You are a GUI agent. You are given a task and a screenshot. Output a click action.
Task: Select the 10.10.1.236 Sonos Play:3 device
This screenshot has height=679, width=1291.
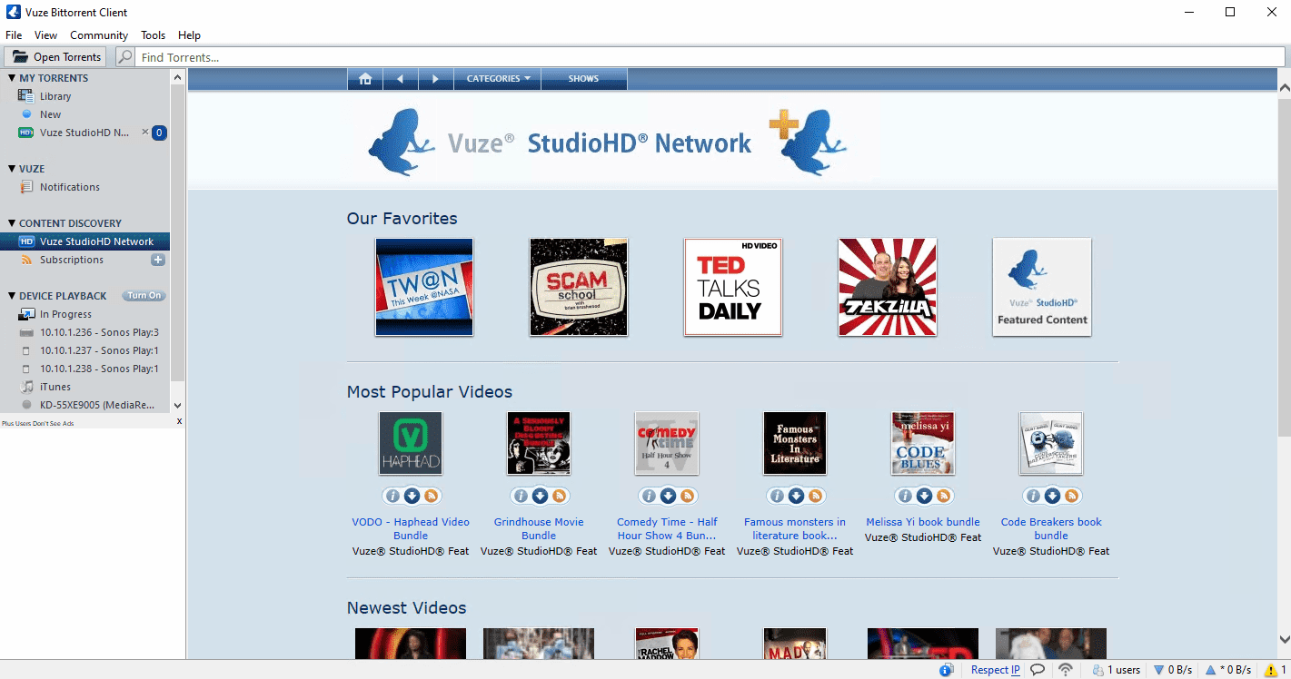tap(84, 332)
